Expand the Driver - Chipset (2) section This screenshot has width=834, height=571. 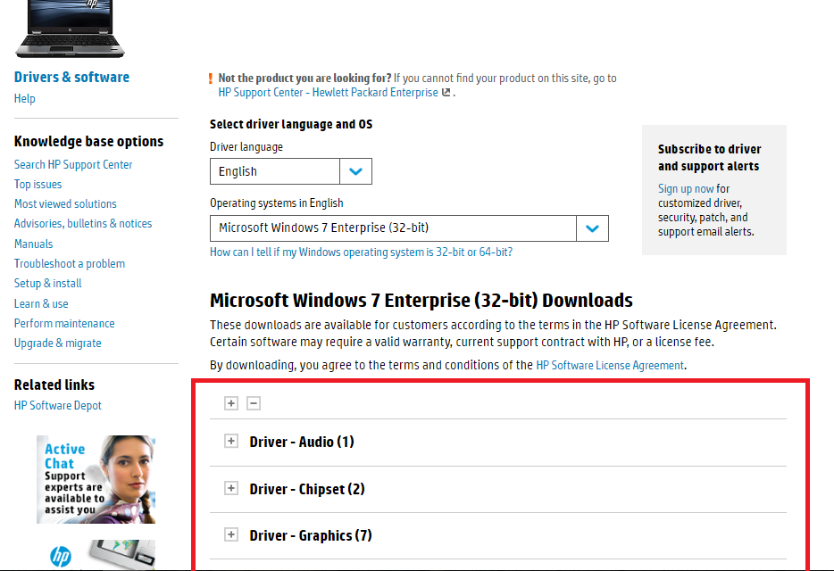click(x=231, y=488)
